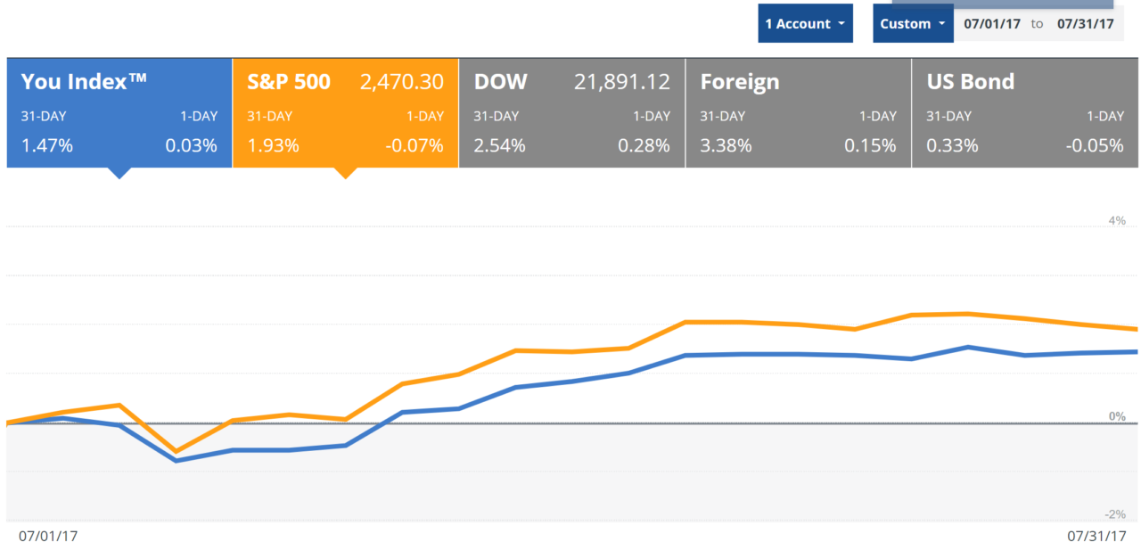This screenshot has height=550, width=1141.
Task: Click the S&P 500 value 2,470.30
Action: coord(401,82)
